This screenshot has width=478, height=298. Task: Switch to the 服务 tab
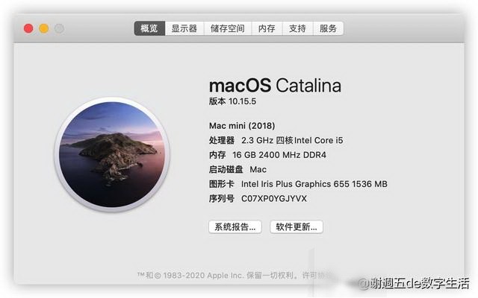click(329, 28)
